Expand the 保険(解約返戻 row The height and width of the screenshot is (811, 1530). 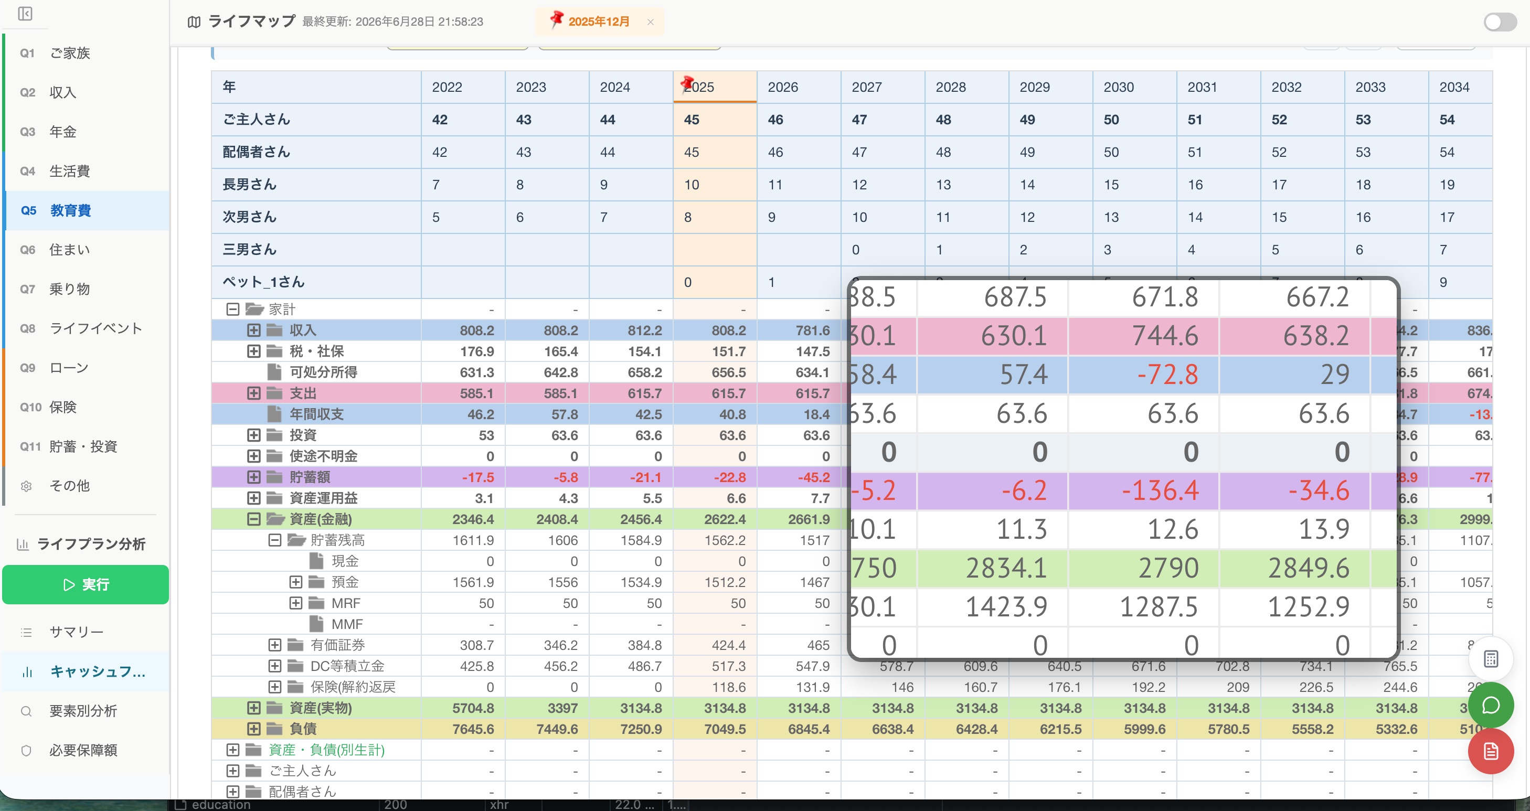pos(274,687)
